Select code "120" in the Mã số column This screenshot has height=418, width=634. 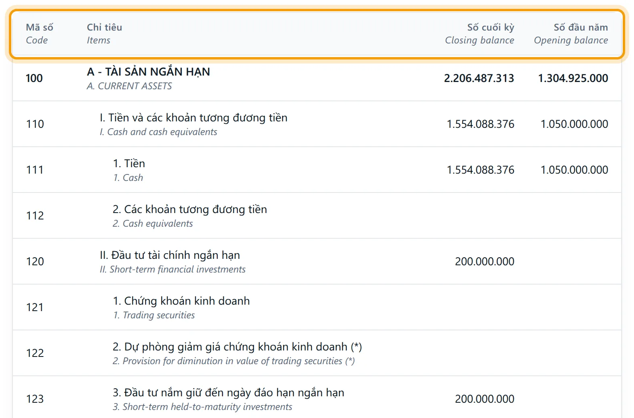click(35, 261)
